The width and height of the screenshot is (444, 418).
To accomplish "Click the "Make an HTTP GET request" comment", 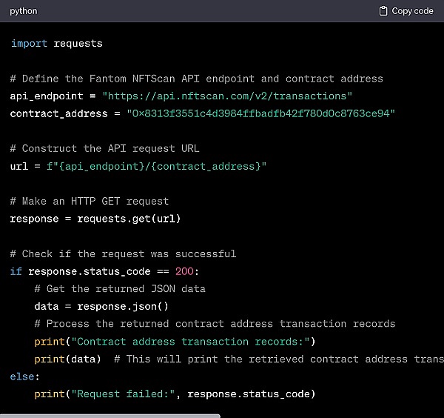I will pos(90,201).
